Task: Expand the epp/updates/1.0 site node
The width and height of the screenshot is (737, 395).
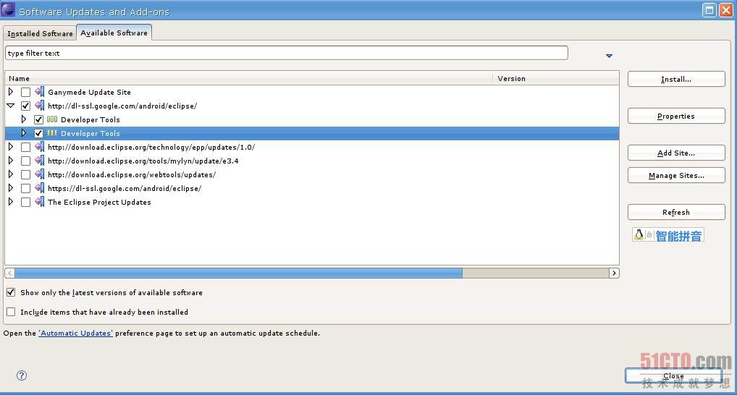Action: click(11, 147)
